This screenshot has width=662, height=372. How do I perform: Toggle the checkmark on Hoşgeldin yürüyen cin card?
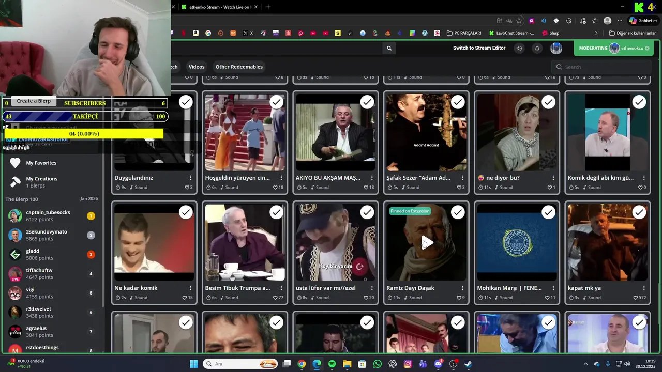(x=276, y=102)
